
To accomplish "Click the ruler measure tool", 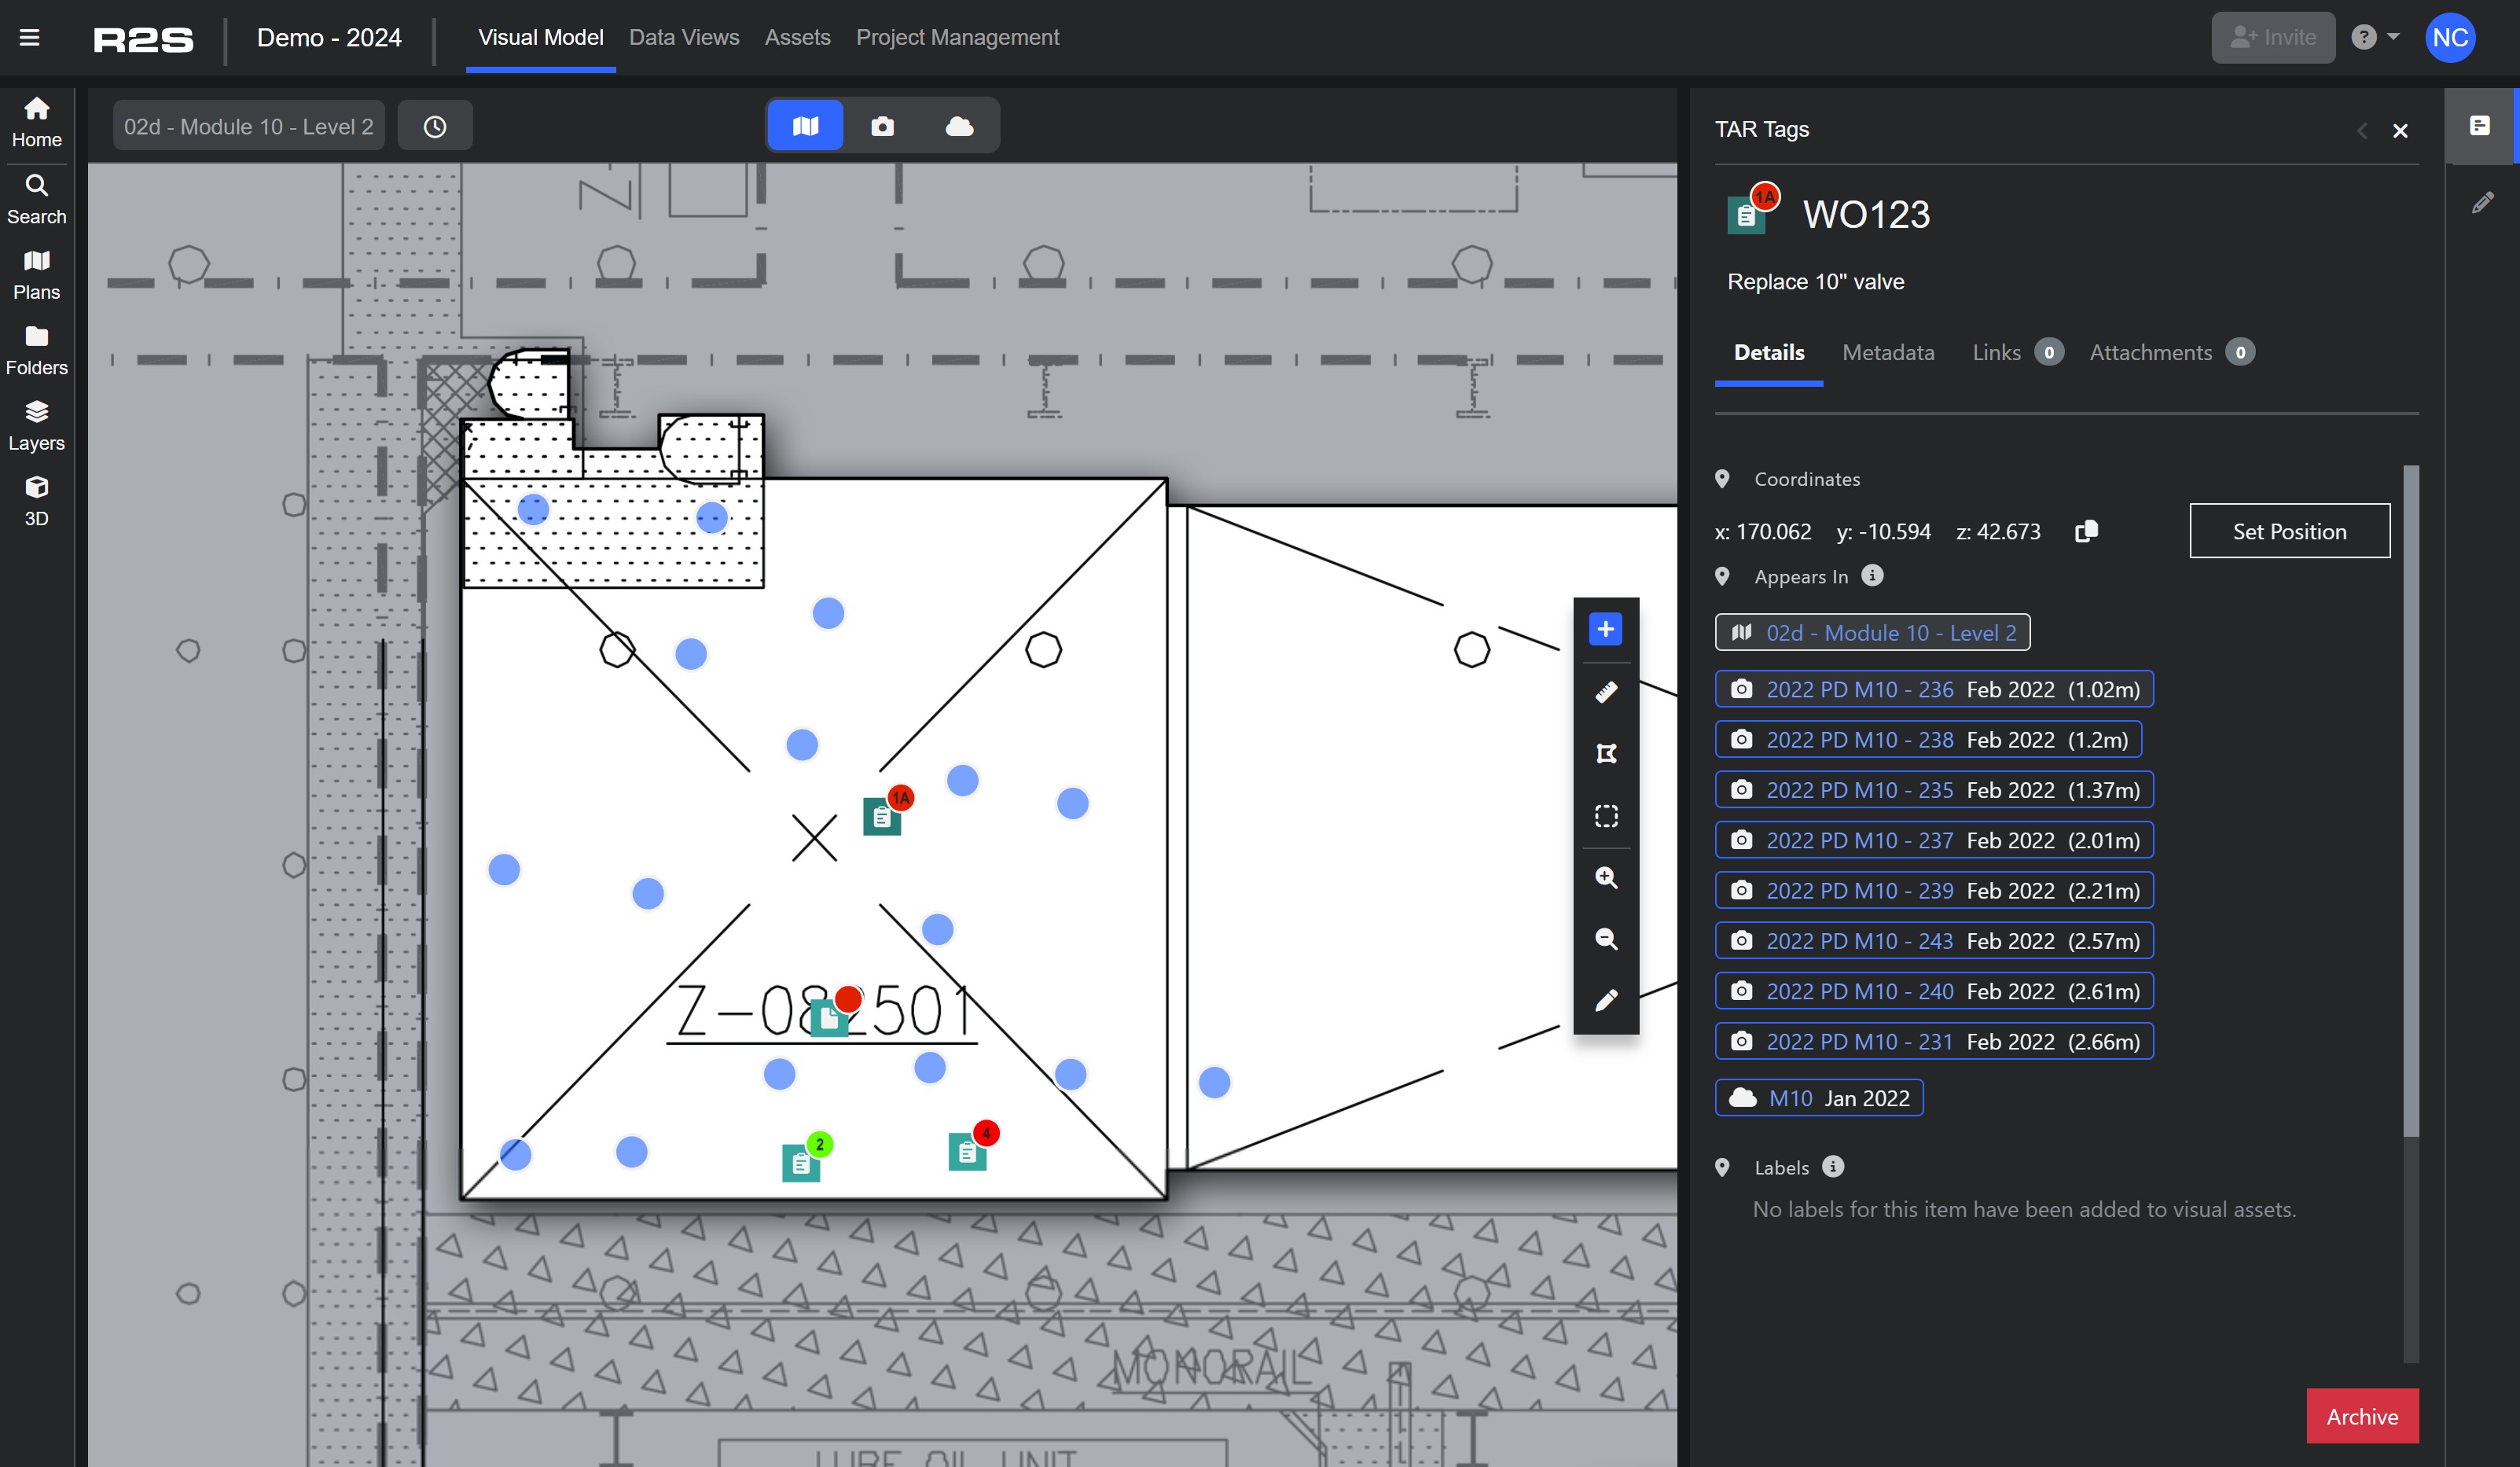I will click(x=1605, y=692).
